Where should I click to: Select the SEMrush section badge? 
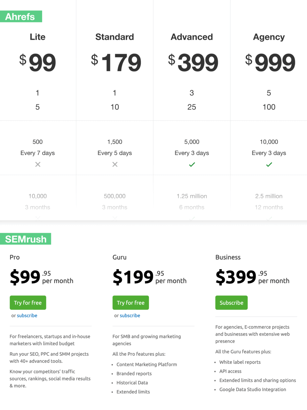(26, 239)
